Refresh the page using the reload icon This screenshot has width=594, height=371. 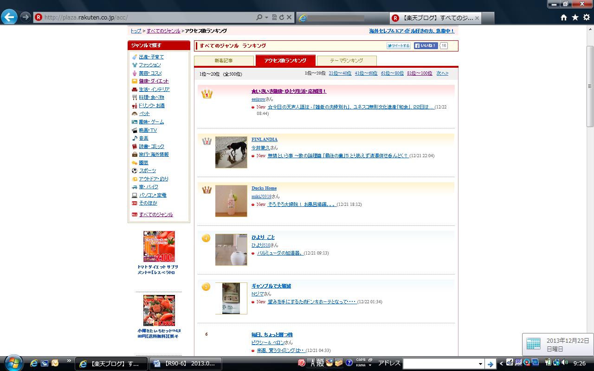tap(281, 18)
